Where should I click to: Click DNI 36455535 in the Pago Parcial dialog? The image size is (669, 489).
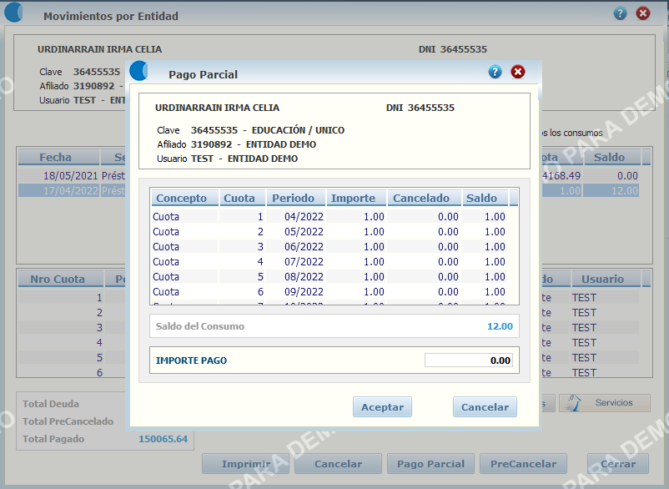[x=420, y=108]
